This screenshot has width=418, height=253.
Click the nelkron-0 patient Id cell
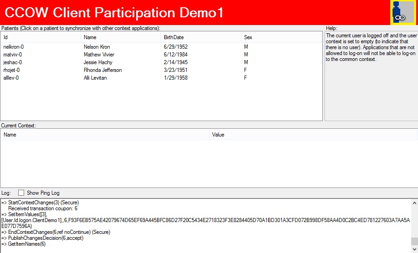pyautogui.click(x=13, y=47)
